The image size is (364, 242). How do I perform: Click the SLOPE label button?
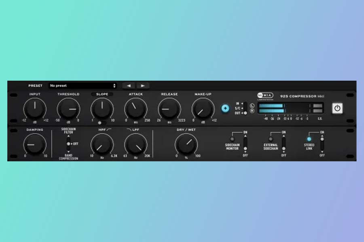point(102,94)
